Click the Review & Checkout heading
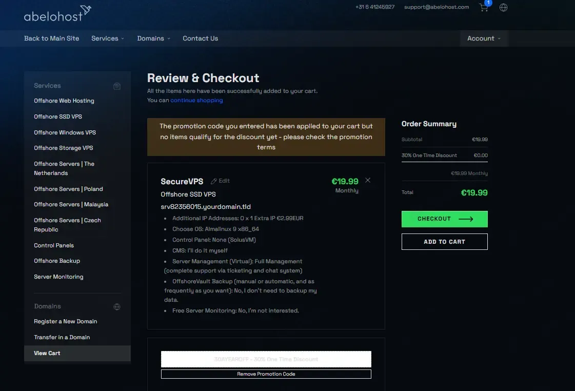This screenshot has height=391, width=575. (x=203, y=78)
